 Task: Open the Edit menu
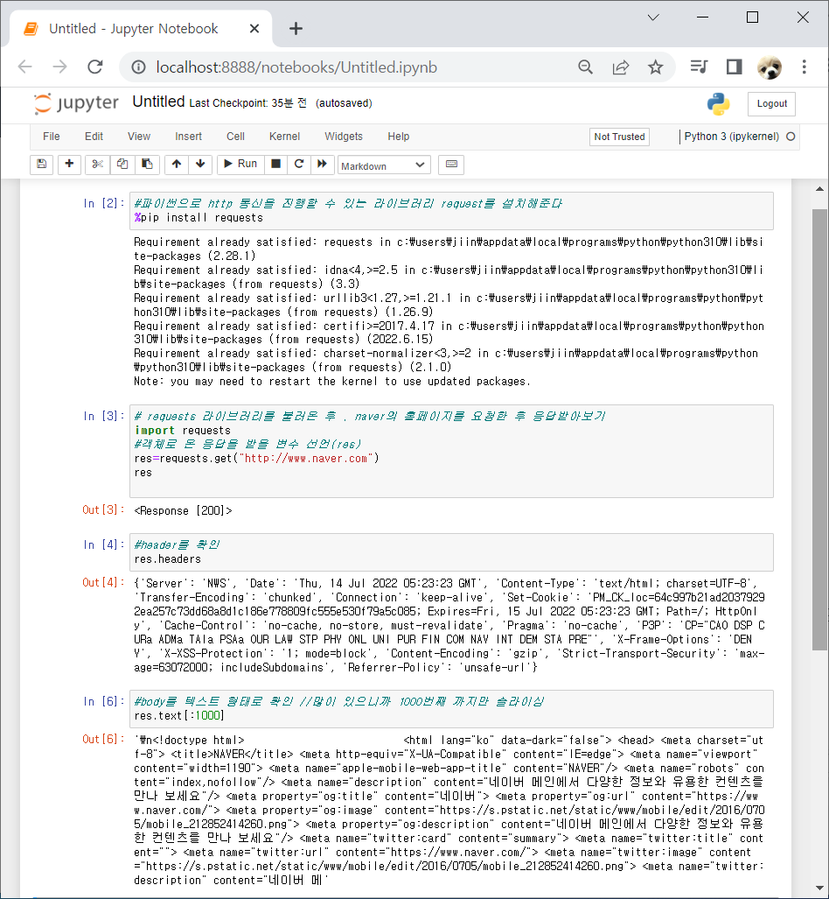point(94,137)
